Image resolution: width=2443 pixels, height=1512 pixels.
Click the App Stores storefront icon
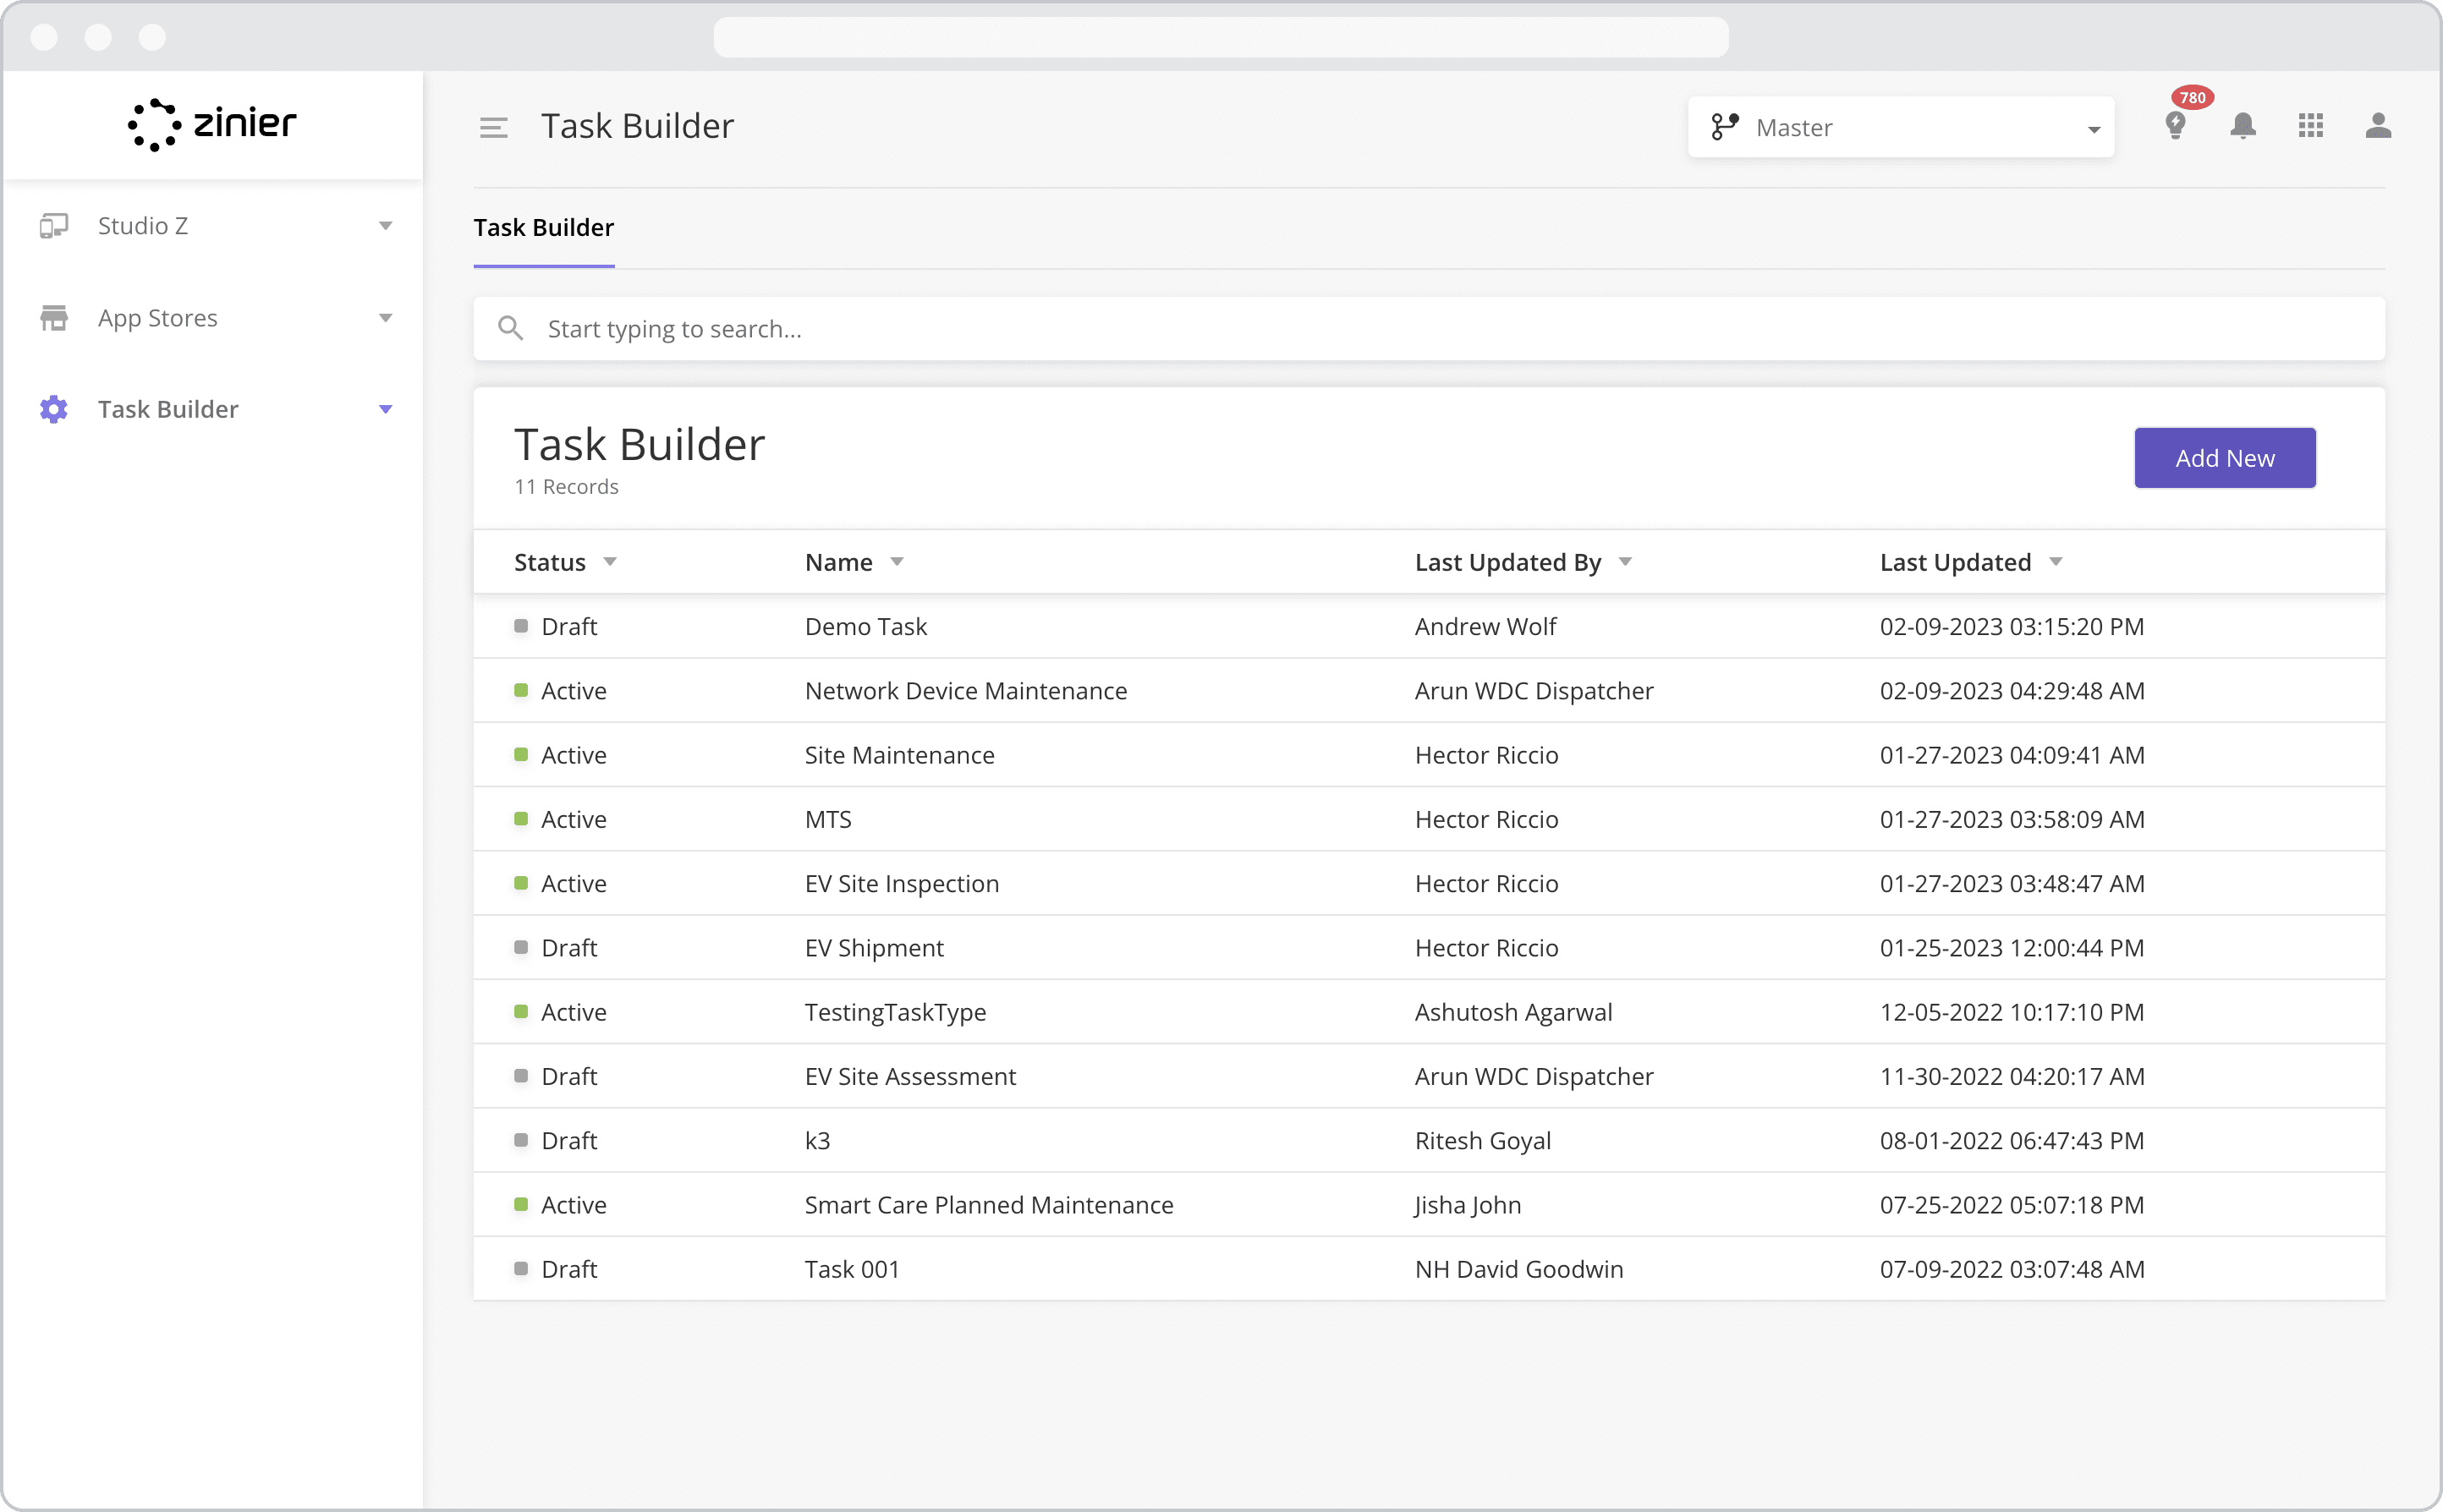(53, 317)
